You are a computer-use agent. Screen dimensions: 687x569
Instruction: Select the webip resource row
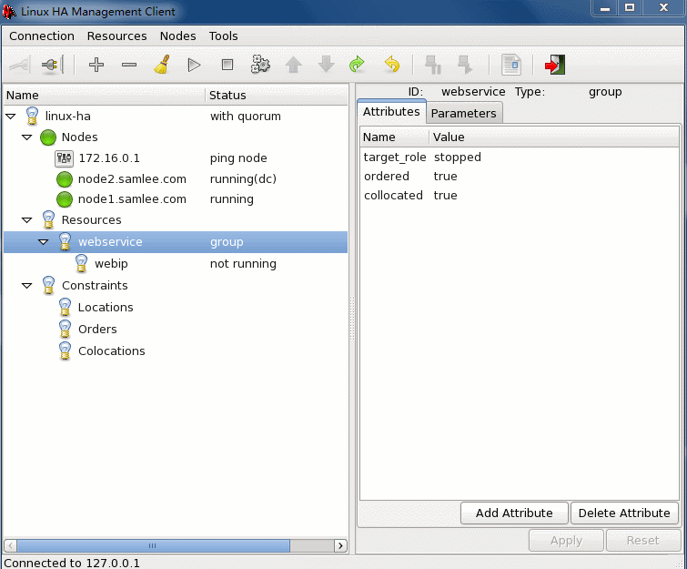[176, 263]
